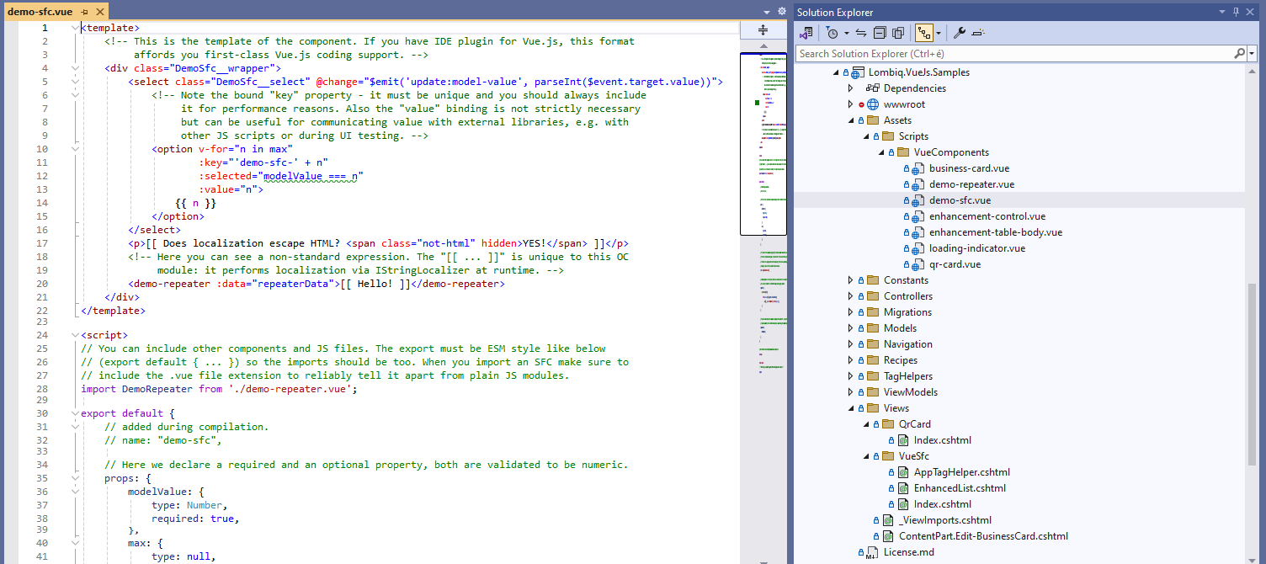This screenshot has height=564, width=1266.
Task: Select enhancement-control.vue file
Action: 987,216
